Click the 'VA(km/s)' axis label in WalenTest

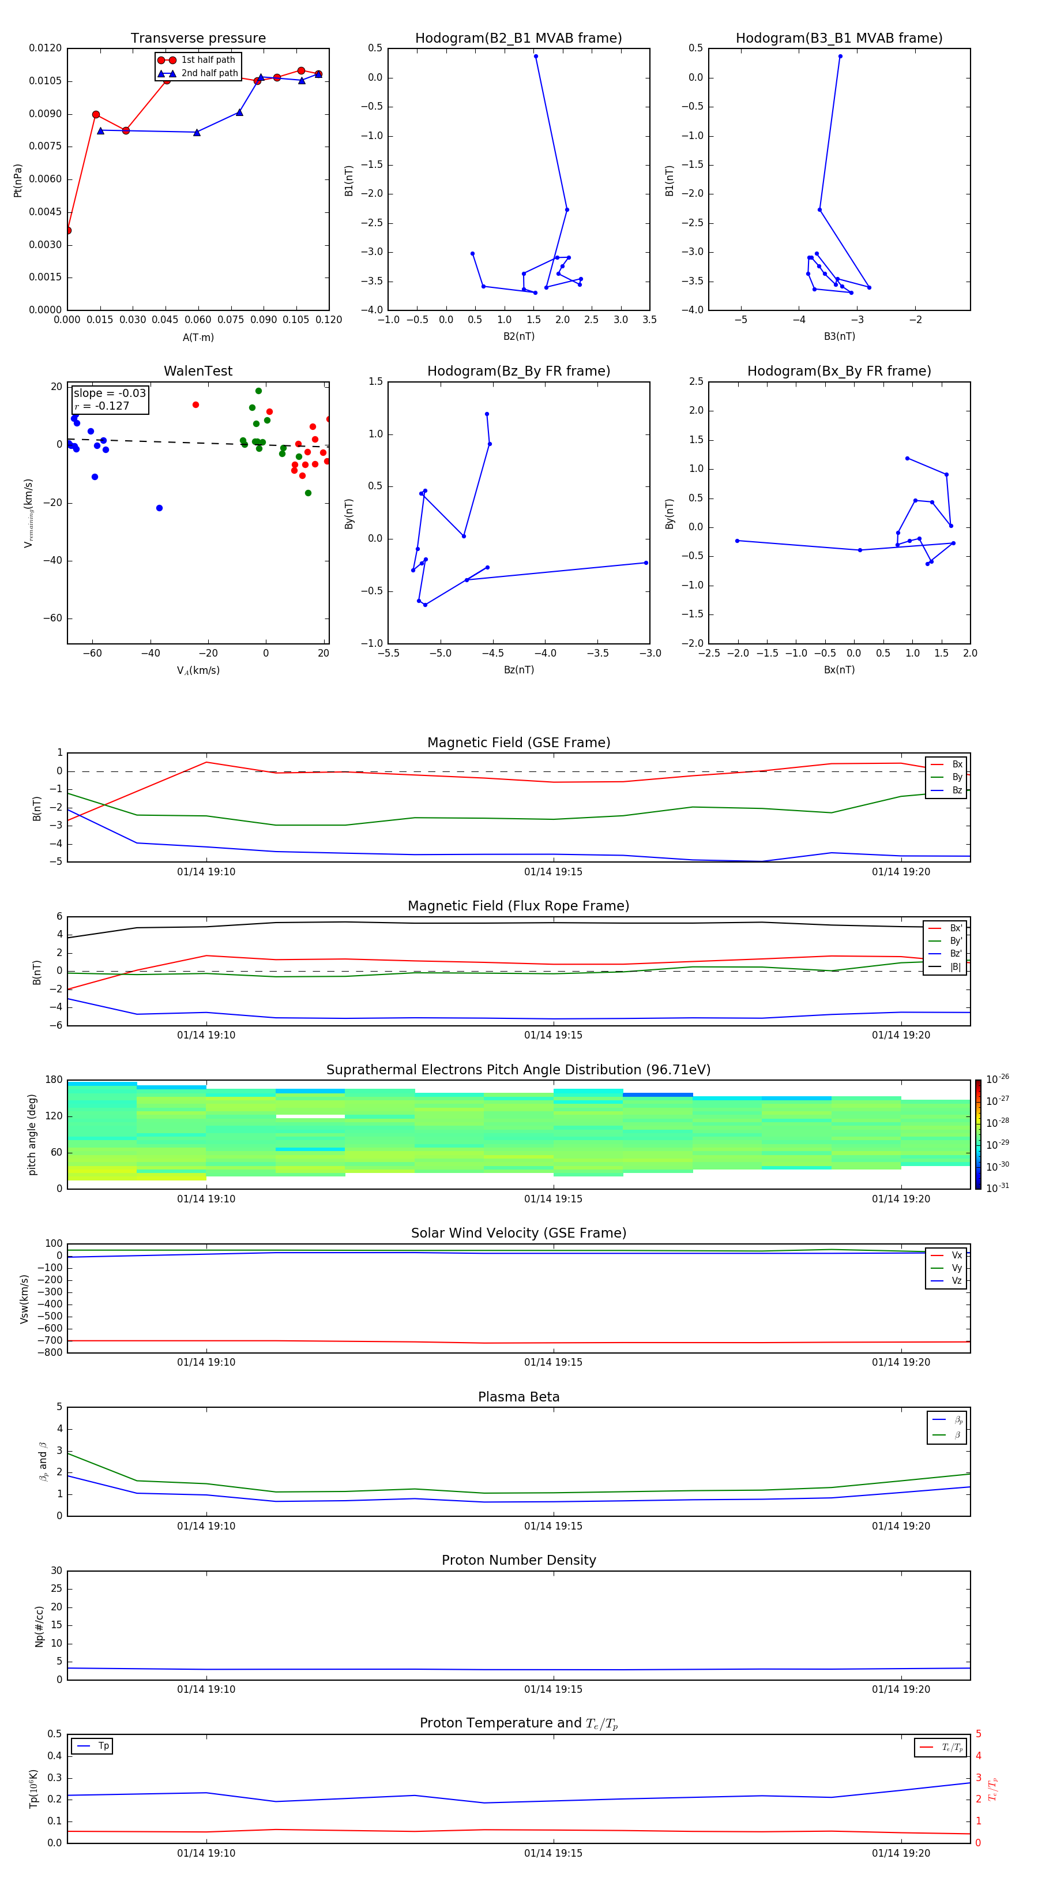pos(198,670)
